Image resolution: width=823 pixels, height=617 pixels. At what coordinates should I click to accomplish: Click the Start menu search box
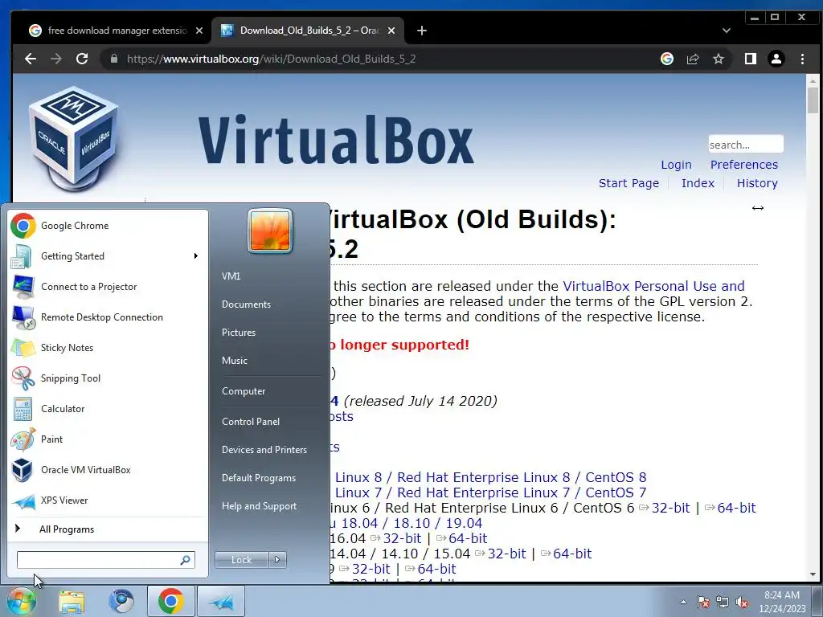pyautogui.click(x=105, y=560)
